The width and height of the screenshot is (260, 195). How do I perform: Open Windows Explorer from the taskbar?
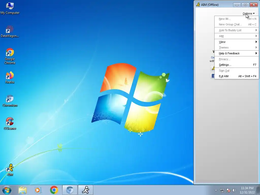23,190
